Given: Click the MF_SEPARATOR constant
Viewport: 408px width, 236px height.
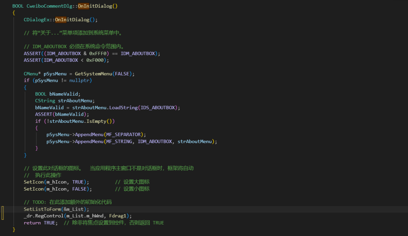Looking at the screenshot, I should coord(125,135).
